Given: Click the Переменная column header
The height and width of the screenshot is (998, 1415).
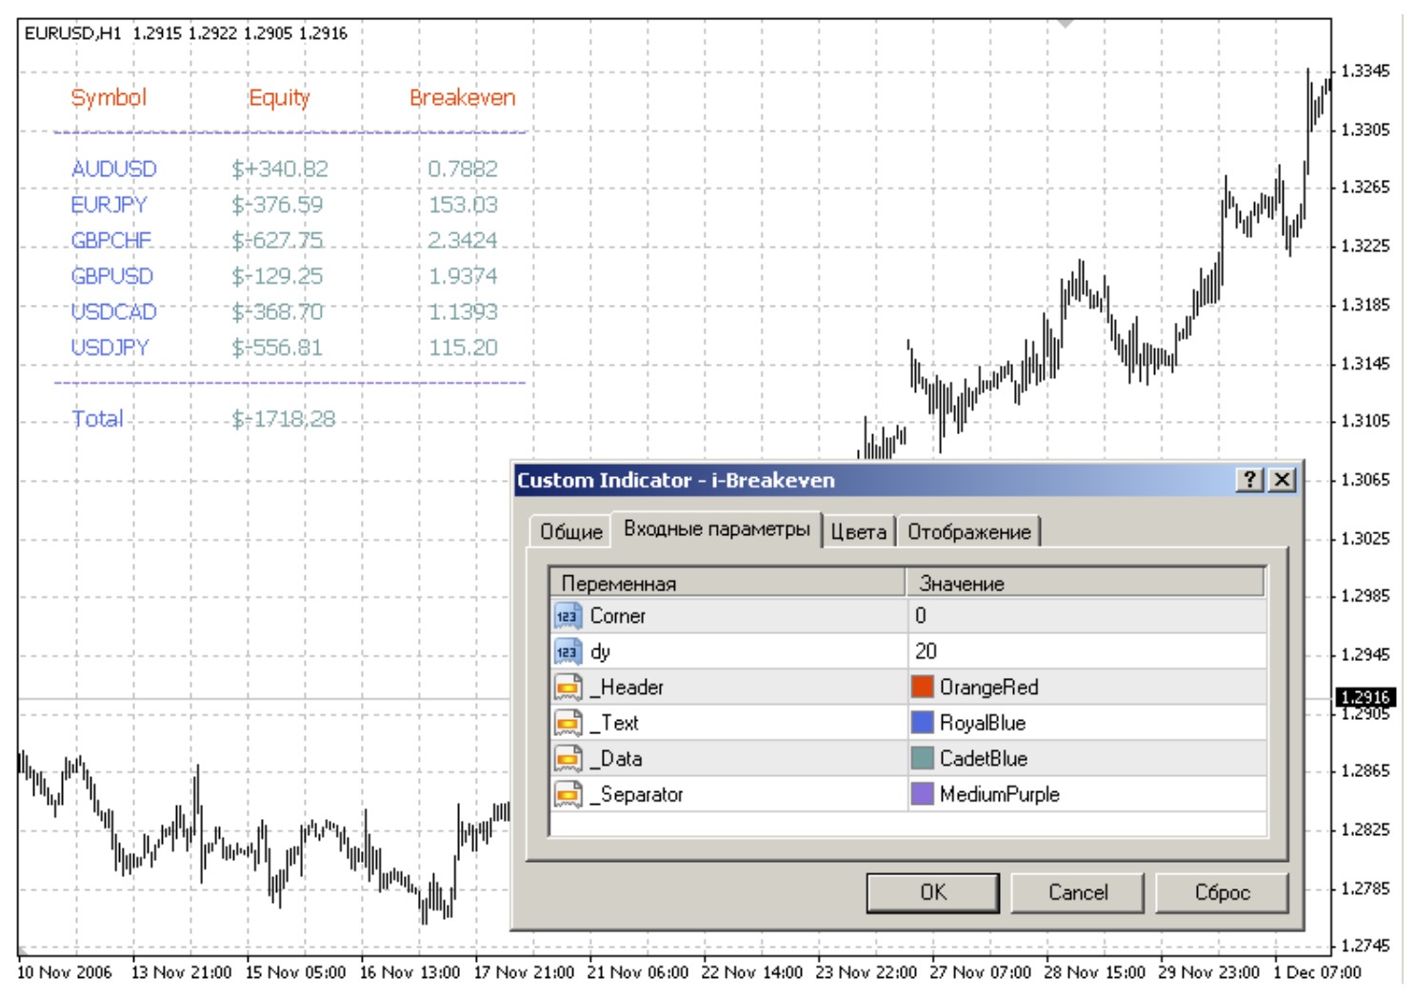Looking at the screenshot, I should (727, 583).
